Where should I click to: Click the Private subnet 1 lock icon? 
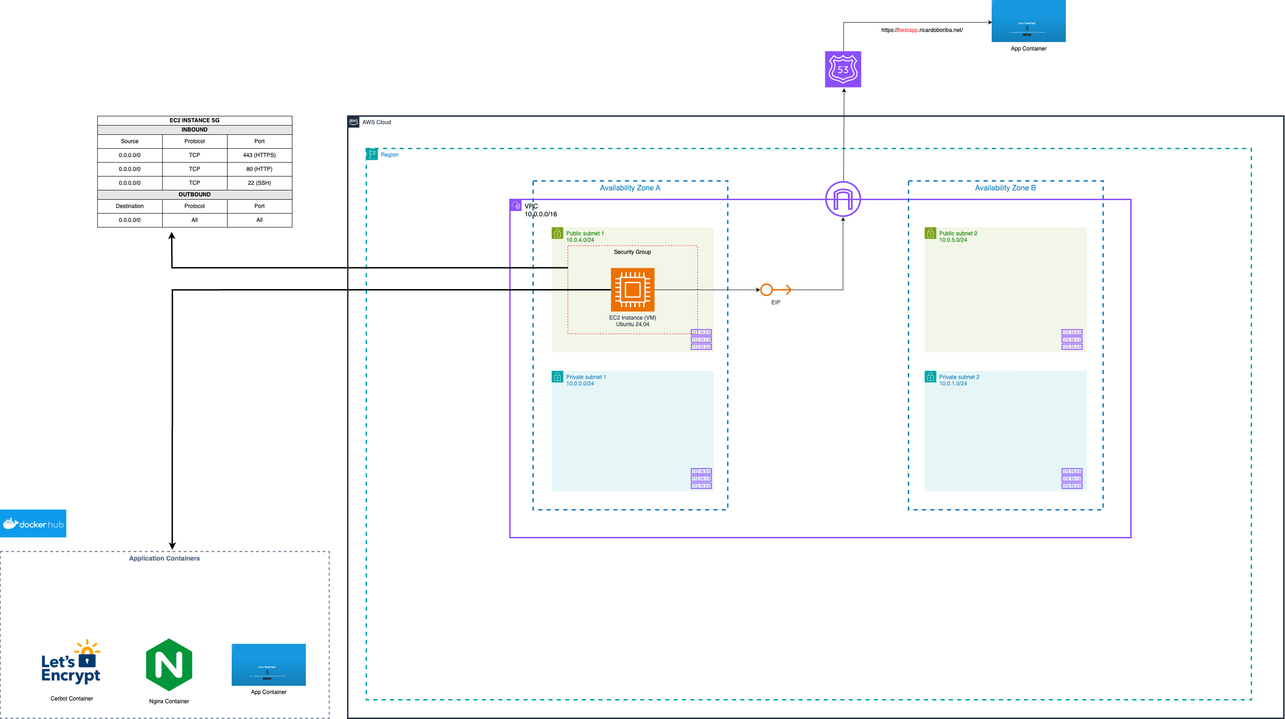(557, 377)
